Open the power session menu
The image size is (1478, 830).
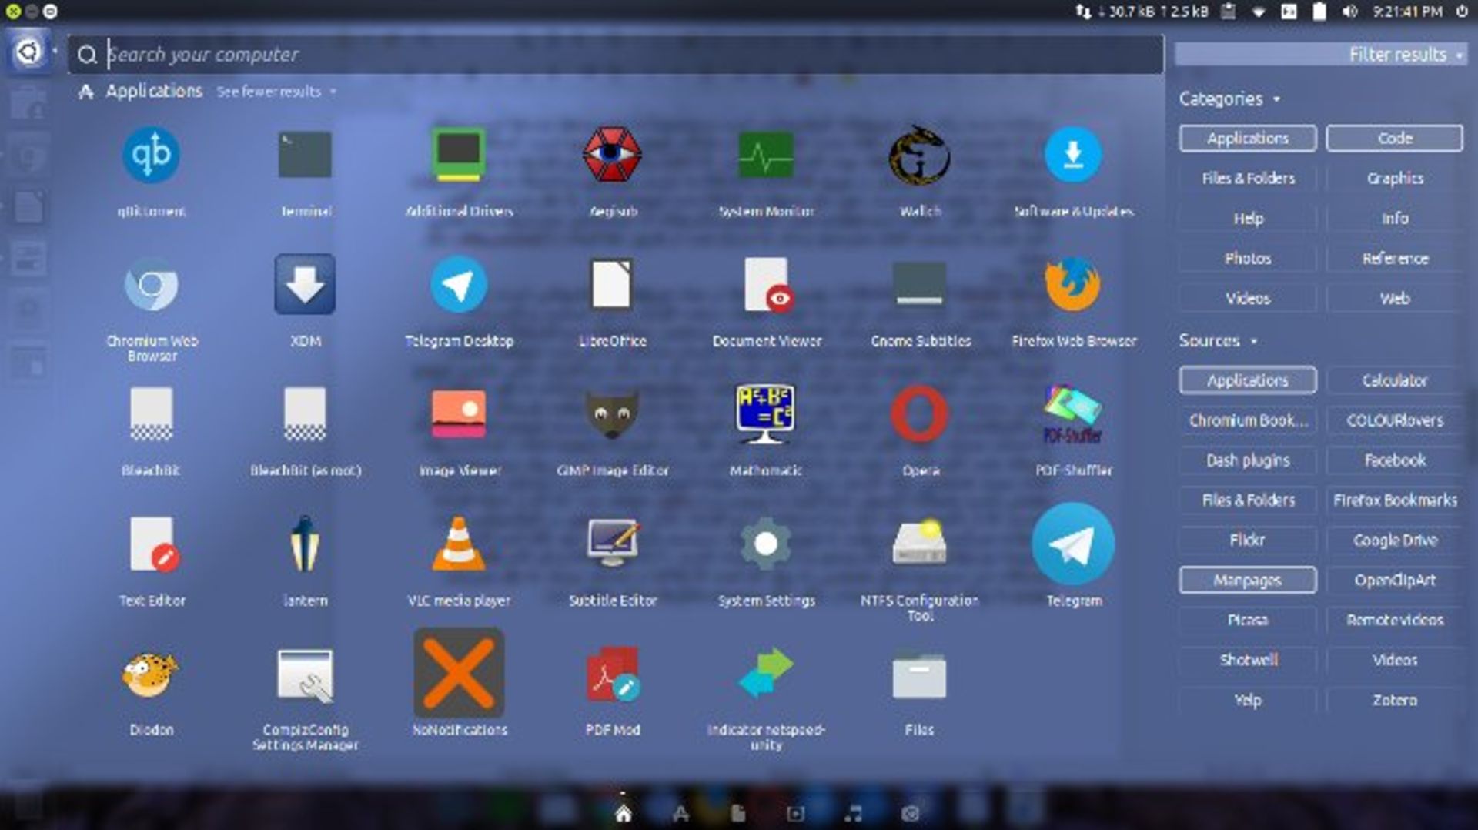[1461, 12]
